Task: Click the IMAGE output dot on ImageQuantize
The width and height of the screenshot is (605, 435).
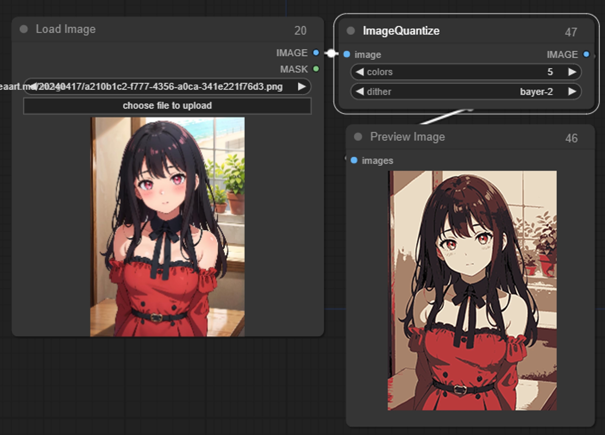Action: [x=587, y=54]
